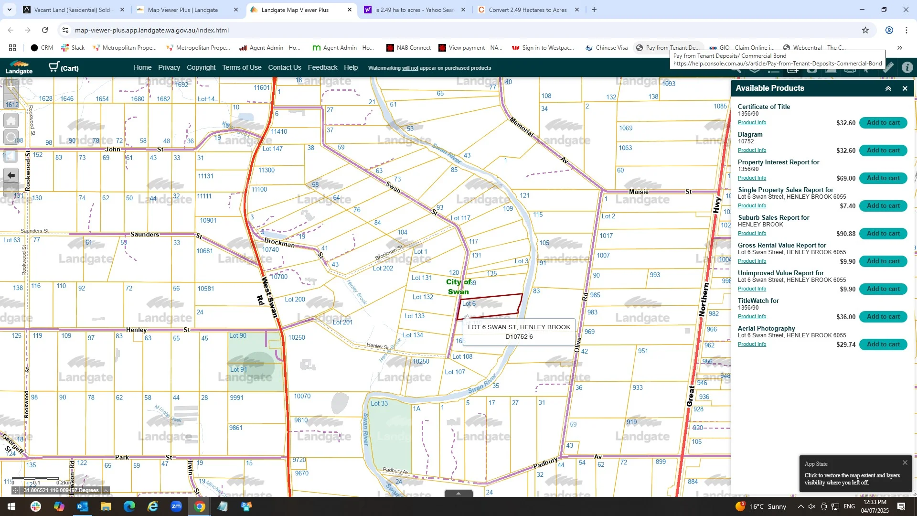
Task: Open the shopping cart icon
Action: [x=54, y=67]
